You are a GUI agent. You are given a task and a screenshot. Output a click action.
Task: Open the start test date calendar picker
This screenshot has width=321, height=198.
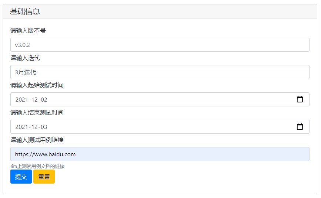[x=300, y=99]
